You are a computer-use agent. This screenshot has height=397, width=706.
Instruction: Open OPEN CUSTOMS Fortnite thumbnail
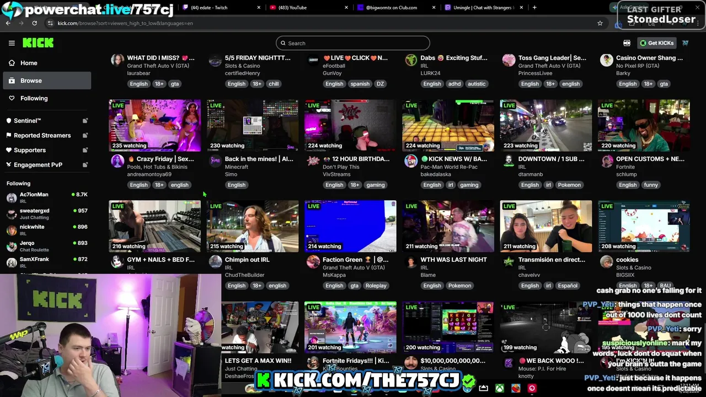644,125
